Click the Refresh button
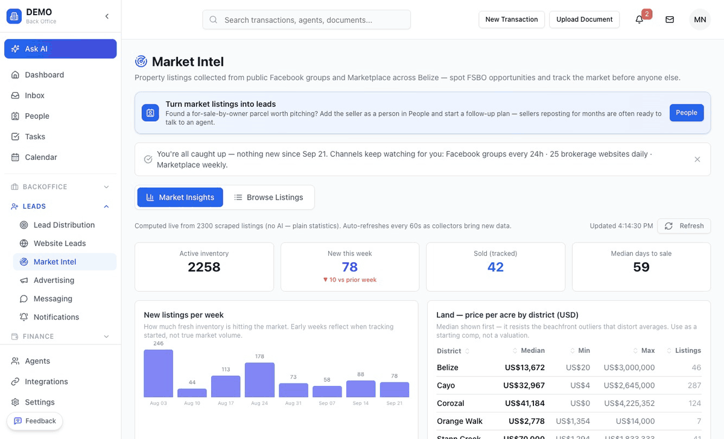The width and height of the screenshot is (724, 439). pyautogui.click(x=684, y=226)
